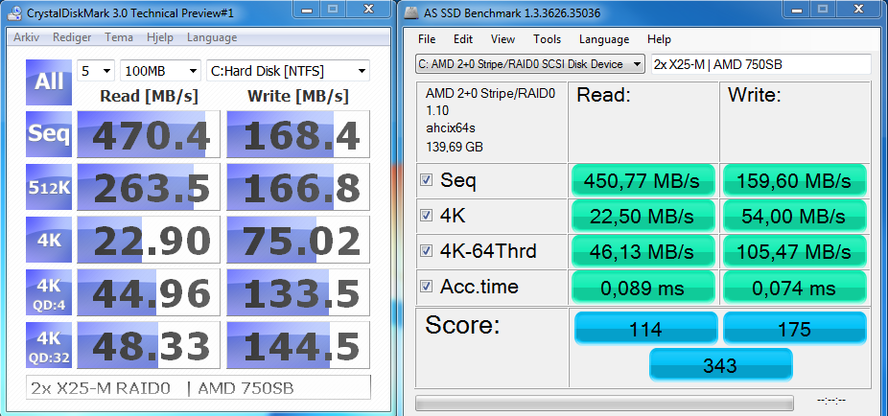Open the Tema menu in CrystalDiskMark
The width and height of the screenshot is (888, 416).
(119, 37)
